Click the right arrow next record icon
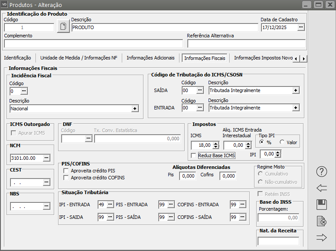The height and width of the screenshot is (251, 336). click(x=321, y=237)
